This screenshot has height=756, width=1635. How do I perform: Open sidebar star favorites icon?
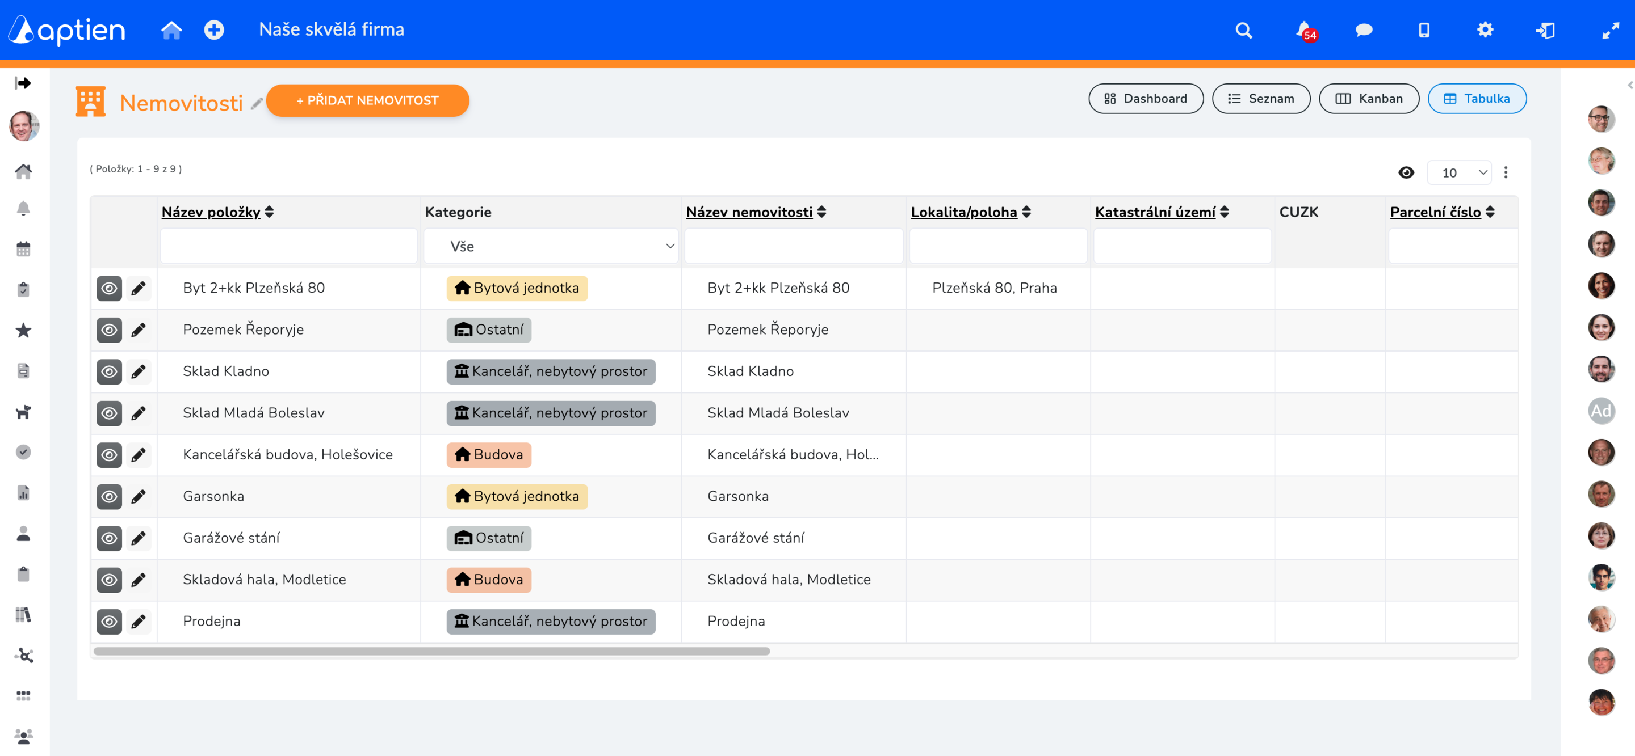click(23, 331)
